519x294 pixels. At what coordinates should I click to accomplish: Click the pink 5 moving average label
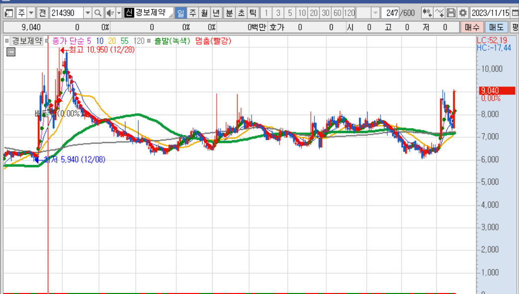89,41
